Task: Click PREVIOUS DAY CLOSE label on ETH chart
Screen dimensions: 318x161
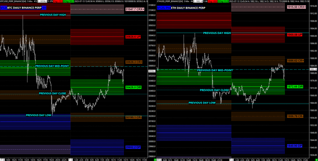Action: pyautogui.click(x=214, y=90)
